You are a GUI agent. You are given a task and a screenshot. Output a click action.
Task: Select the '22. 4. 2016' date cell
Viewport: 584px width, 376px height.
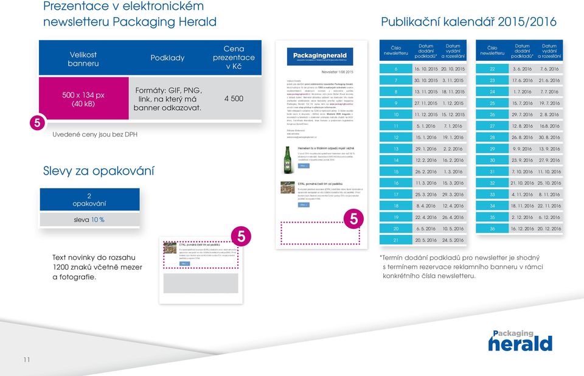(x=426, y=217)
